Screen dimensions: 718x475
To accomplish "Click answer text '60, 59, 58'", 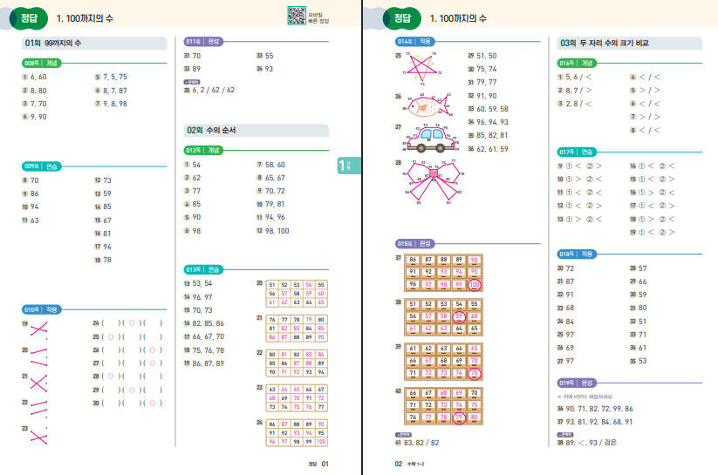I will (x=492, y=109).
